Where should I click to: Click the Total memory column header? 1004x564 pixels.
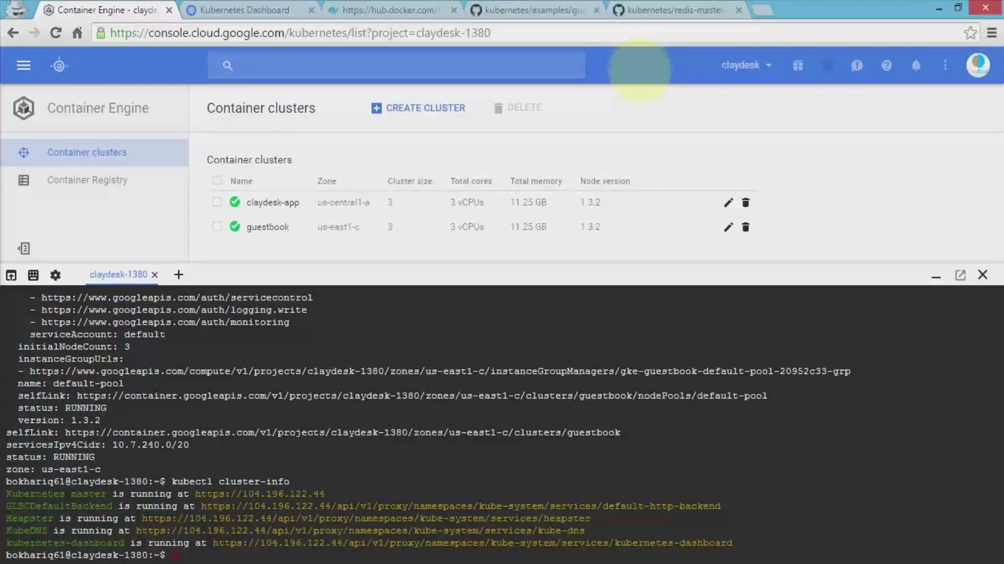point(536,181)
